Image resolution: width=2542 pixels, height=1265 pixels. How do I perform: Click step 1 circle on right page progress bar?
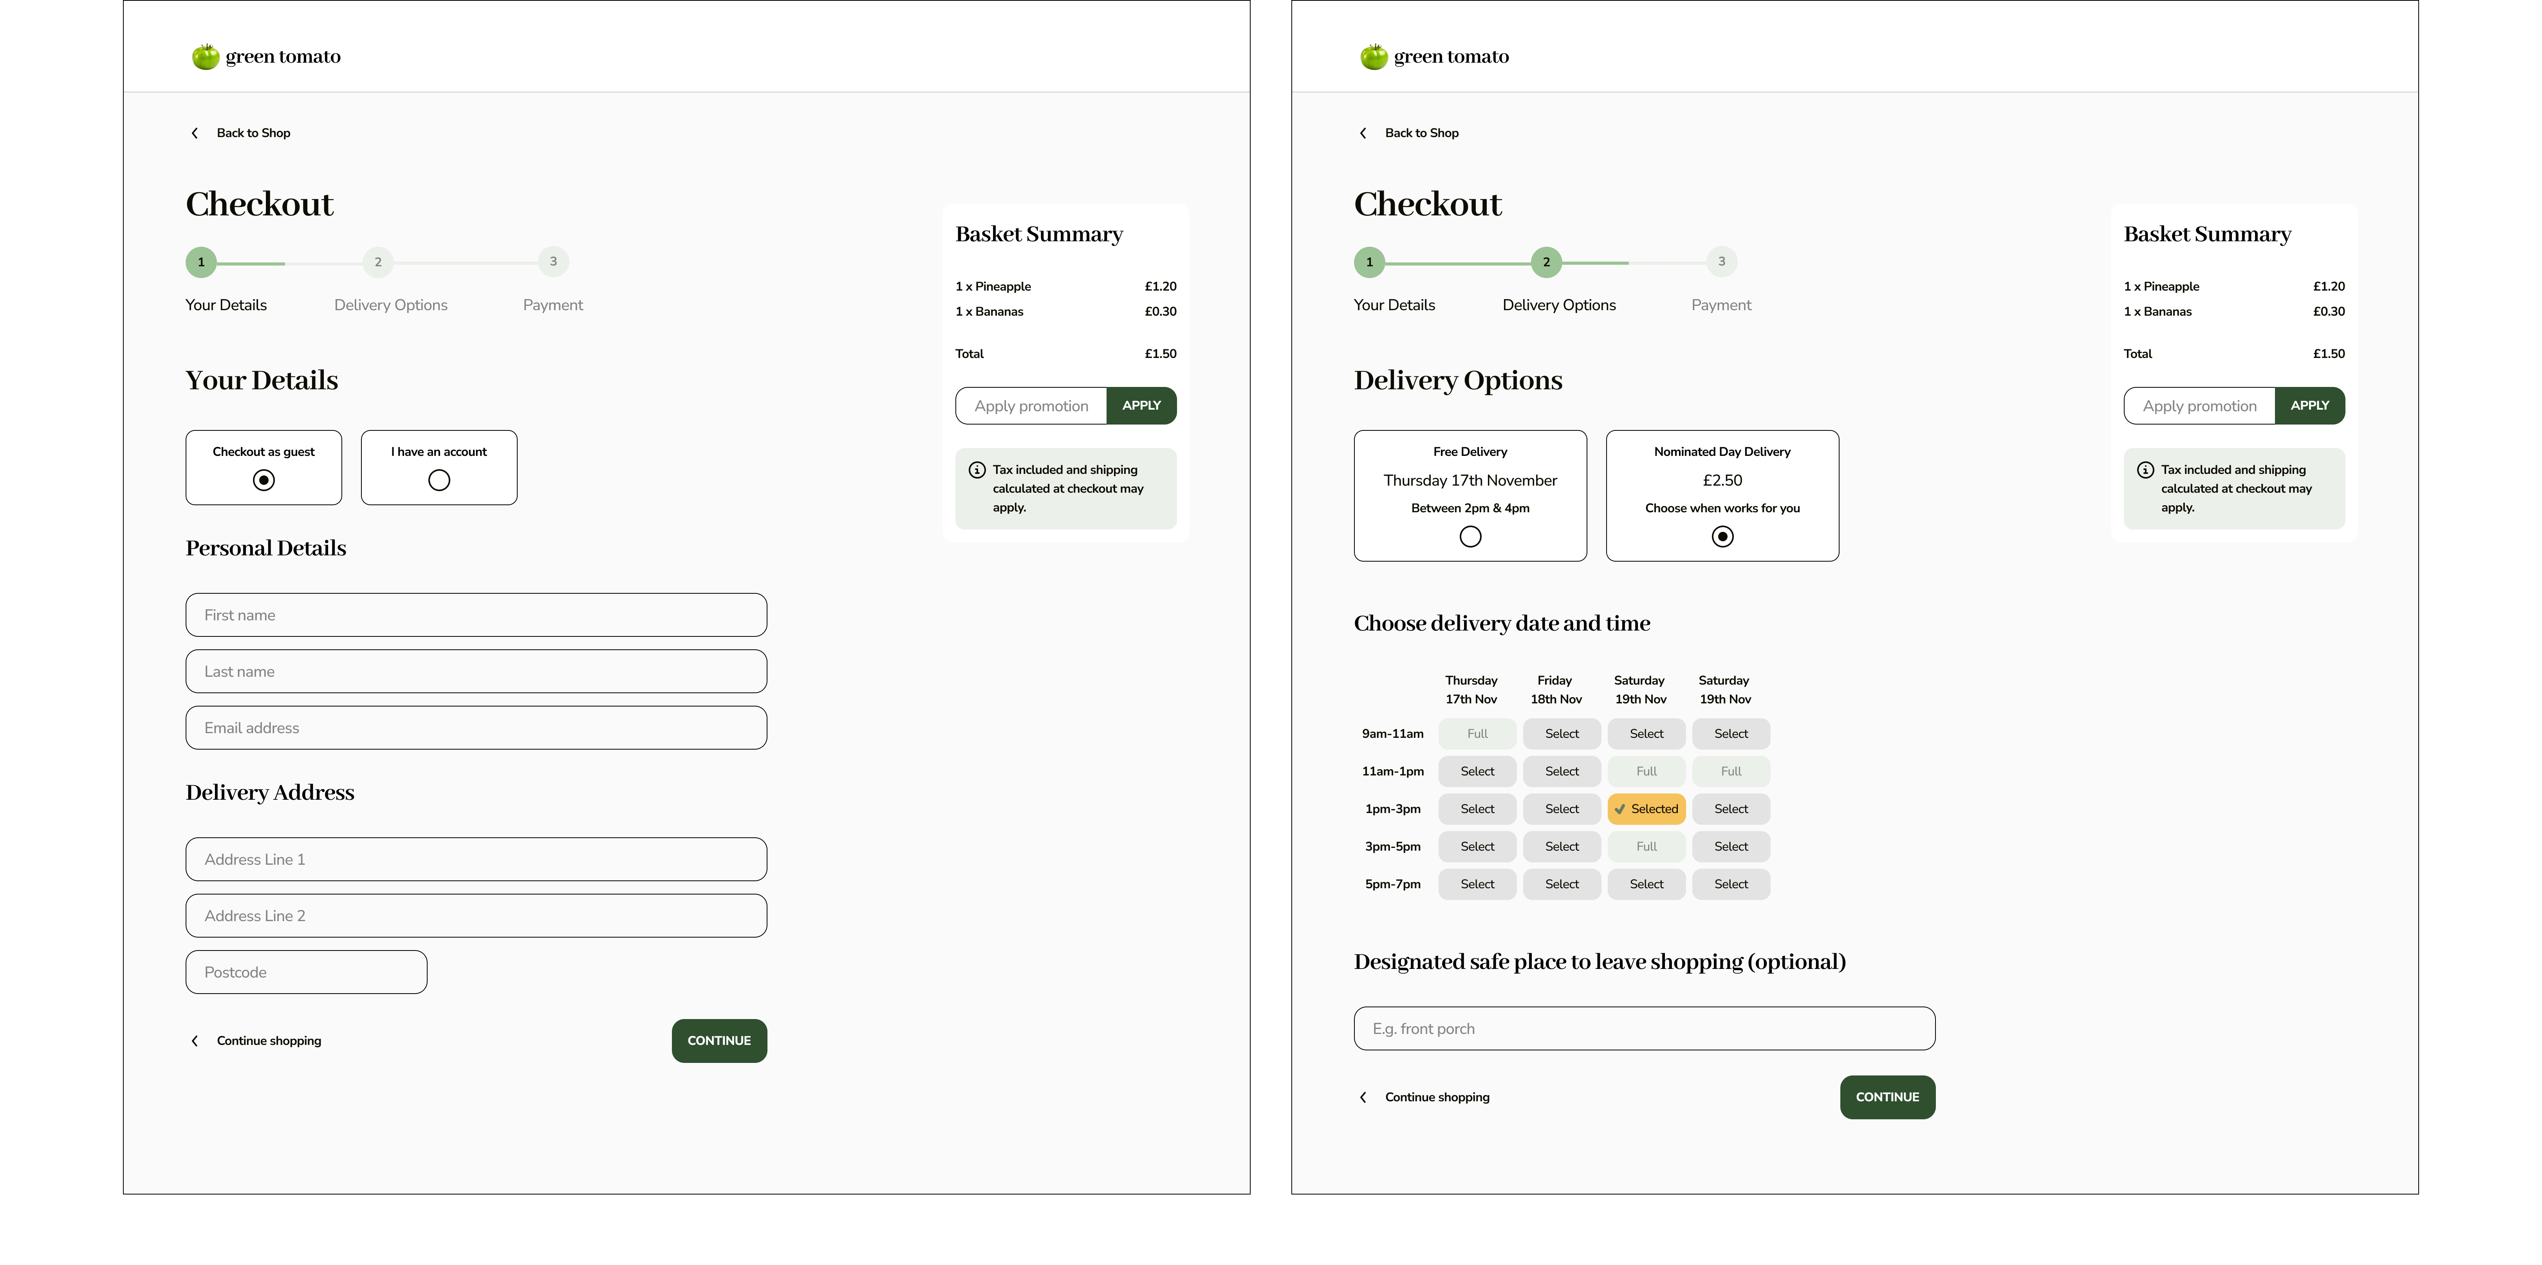1370,262
